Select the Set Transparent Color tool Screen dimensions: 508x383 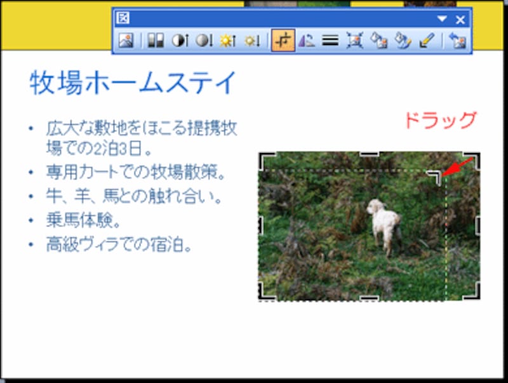[x=427, y=40]
